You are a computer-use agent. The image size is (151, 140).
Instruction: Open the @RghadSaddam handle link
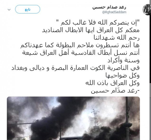(x=114, y=12)
